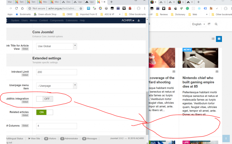
Task: Switch to the 'Dow' tab in left browser
Action: tap(67, 2)
